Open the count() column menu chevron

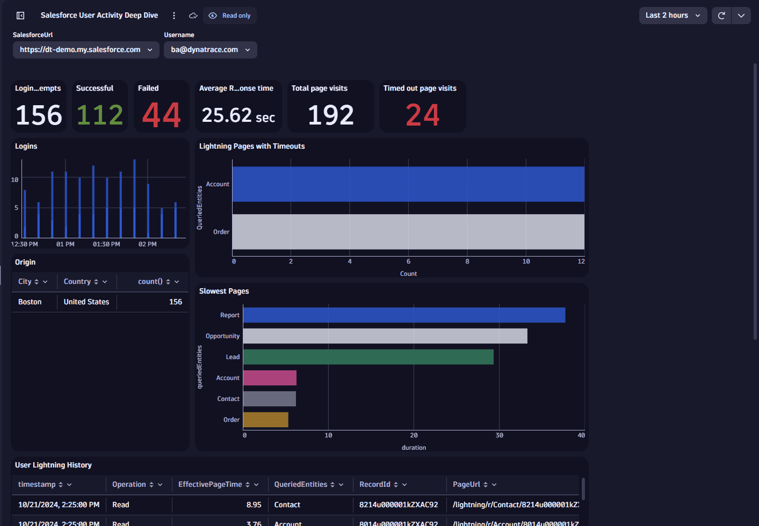(177, 282)
